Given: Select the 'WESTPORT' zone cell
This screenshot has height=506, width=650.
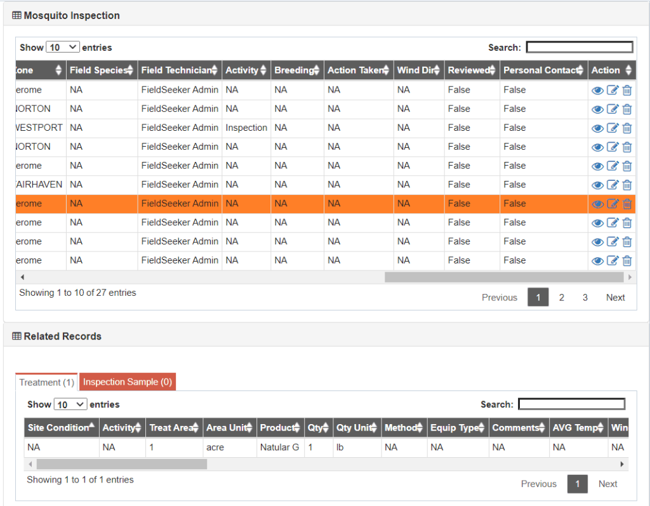Looking at the screenshot, I should pyautogui.click(x=41, y=128).
